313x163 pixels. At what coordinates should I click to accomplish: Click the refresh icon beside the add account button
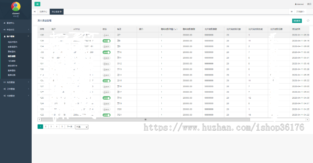(x=308, y=21)
